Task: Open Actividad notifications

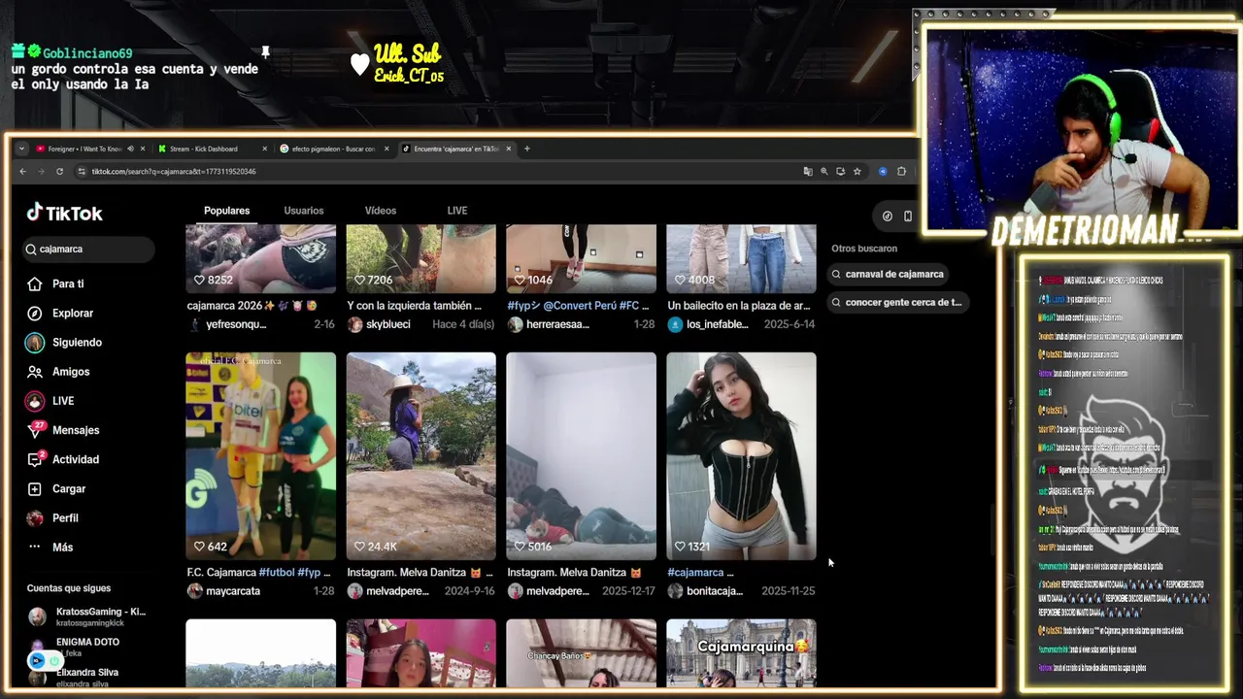Action: pos(63,458)
